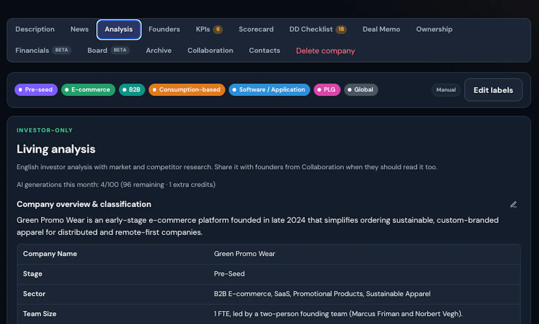Click the Global label chip
The width and height of the screenshot is (539, 324).
(361, 90)
